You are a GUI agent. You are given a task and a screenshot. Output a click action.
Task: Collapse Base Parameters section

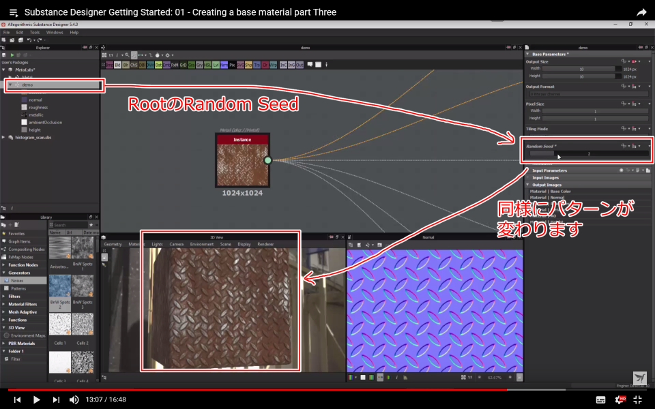pyautogui.click(x=528, y=55)
